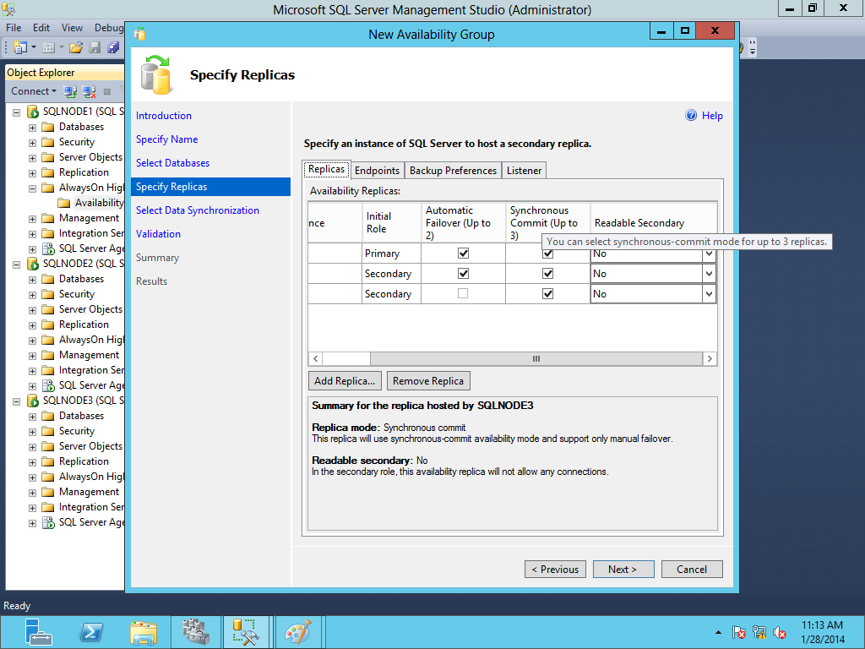Open the View menu
Image resolution: width=865 pixels, height=649 pixels.
[72, 28]
